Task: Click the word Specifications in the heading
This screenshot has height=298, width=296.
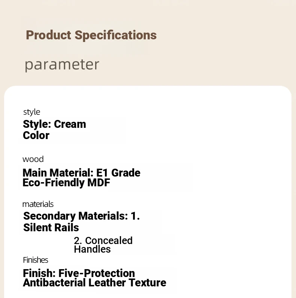Action: tap(115, 35)
